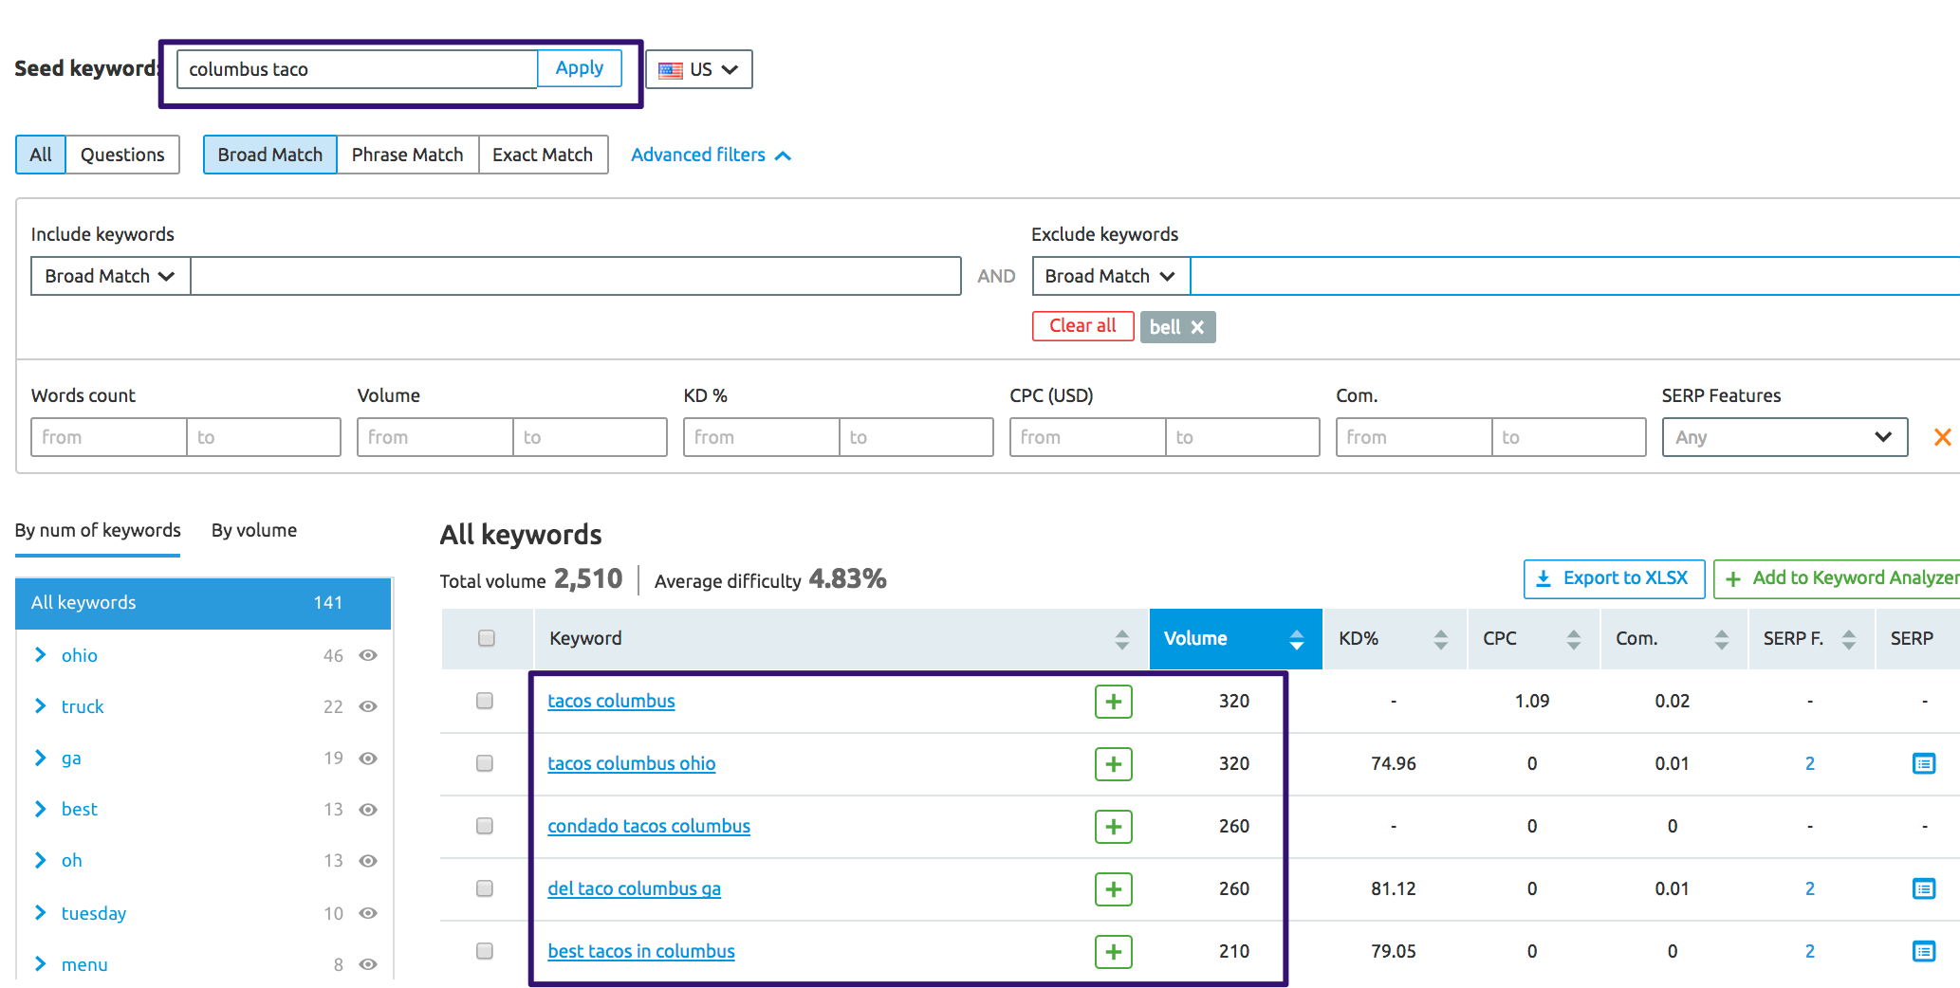Sort by CPC column arrows
The height and width of the screenshot is (988, 1960).
click(x=1573, y=639)
